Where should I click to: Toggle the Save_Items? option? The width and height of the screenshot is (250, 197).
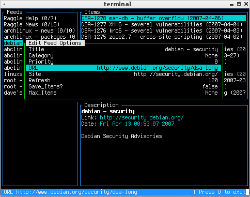pos(123,86)
